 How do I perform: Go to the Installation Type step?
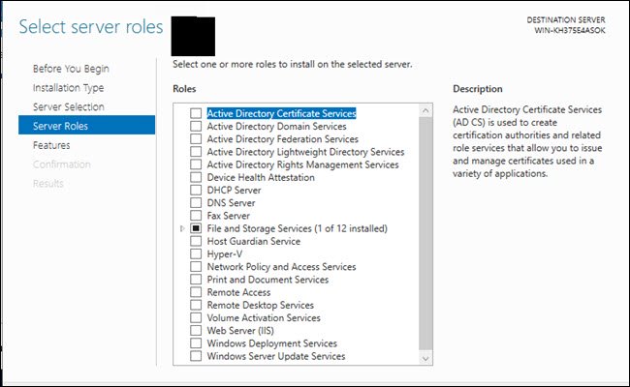[x=68, y=88]
